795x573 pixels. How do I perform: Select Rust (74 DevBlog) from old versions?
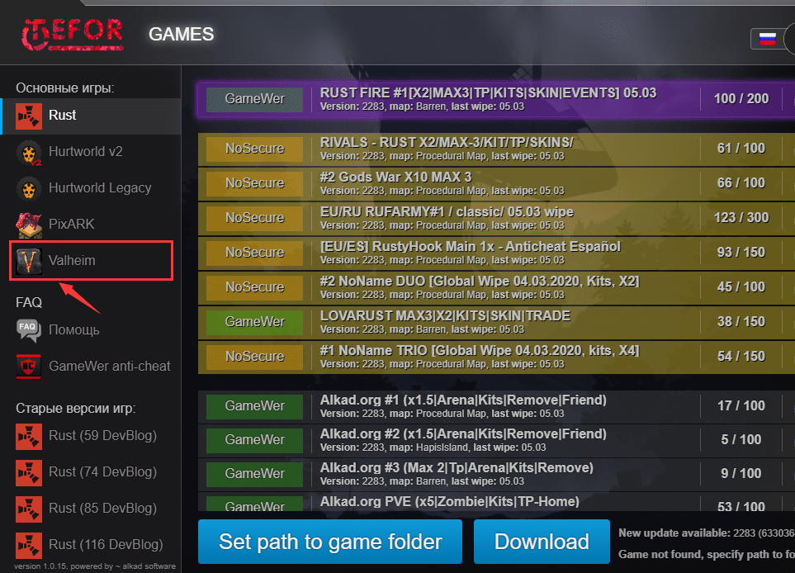click(x=102, y=471)
